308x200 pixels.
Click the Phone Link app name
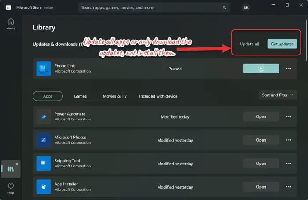click(x=65, y=66)
